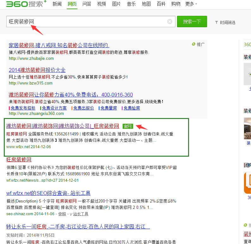Open the wf.wfzx.net的SEO综合查询 result

48,193
